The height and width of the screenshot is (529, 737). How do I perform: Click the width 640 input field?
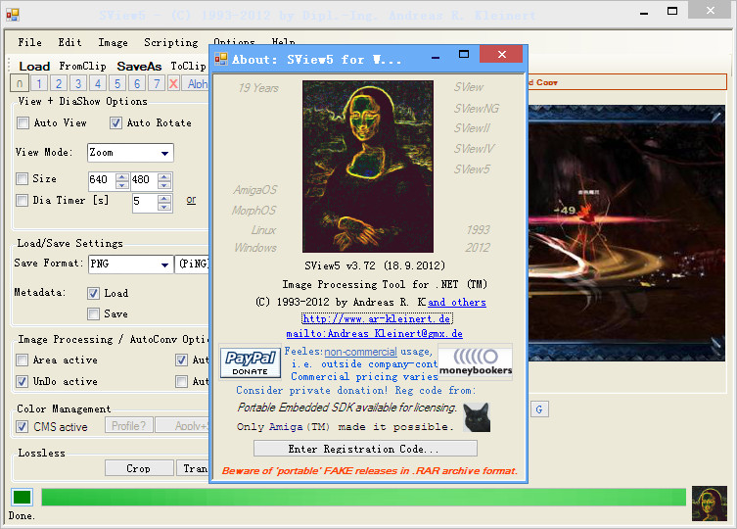(x=103, y=180)
